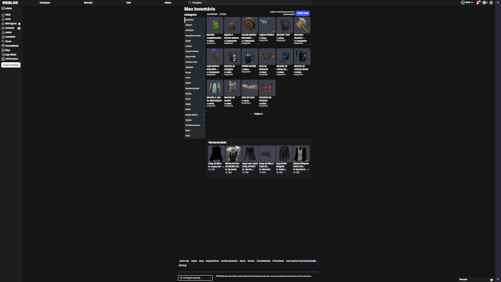The width and height of the screenshot is (501, 282).
Task: Expand Calças e afins category
Action: [204, 56]
